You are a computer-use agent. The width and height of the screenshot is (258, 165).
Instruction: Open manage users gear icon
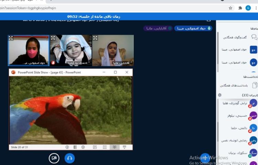pos(220,95)
